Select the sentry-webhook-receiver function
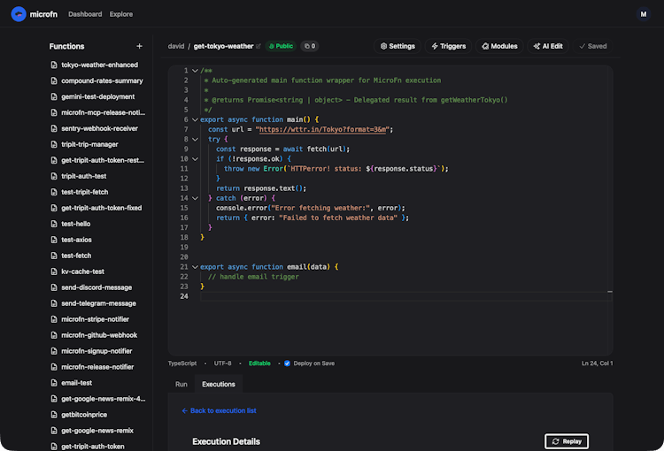This screenshot has width=664, height=451. pos(99,128)
